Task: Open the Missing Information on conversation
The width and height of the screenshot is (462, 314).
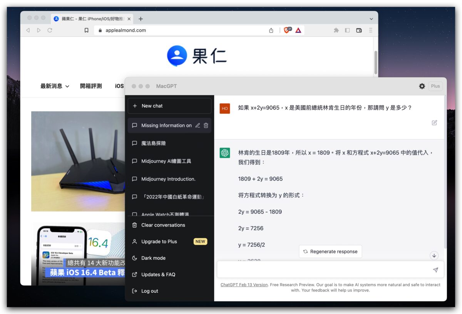Action: point(169,125)
